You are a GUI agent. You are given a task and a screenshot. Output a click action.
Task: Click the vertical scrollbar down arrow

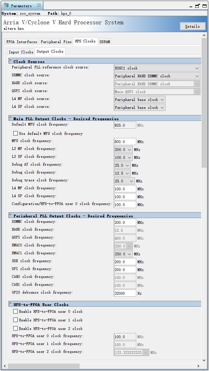click(x=204, y=360)
